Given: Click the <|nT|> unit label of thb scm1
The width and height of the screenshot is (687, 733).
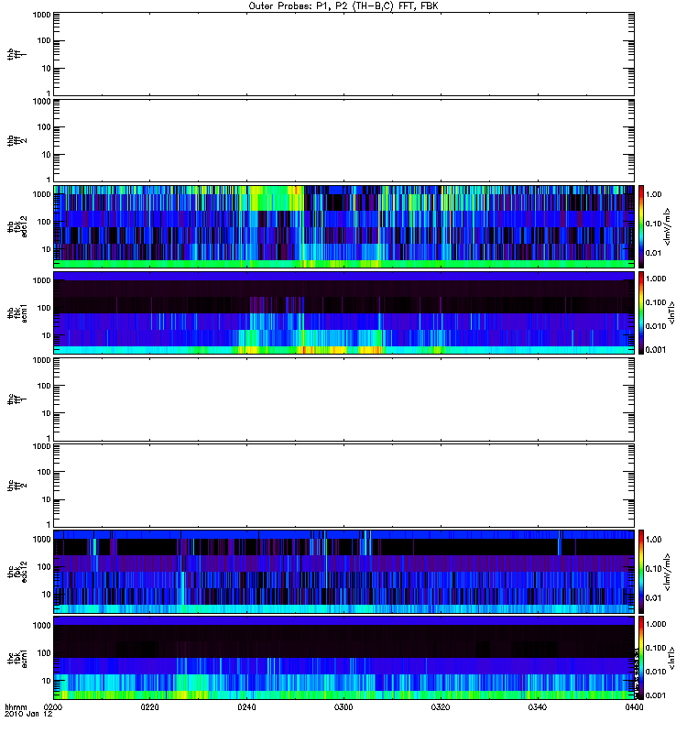Looking at the screenshot, I should tap(672, 312).
